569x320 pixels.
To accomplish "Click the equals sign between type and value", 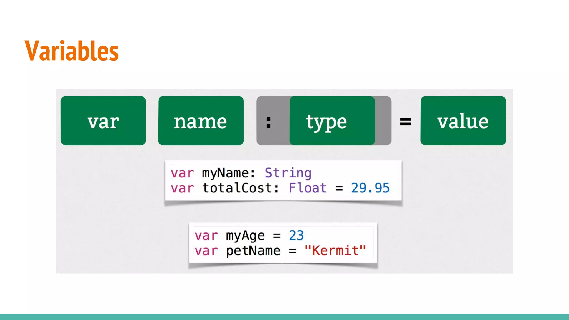I will (405, 121).
